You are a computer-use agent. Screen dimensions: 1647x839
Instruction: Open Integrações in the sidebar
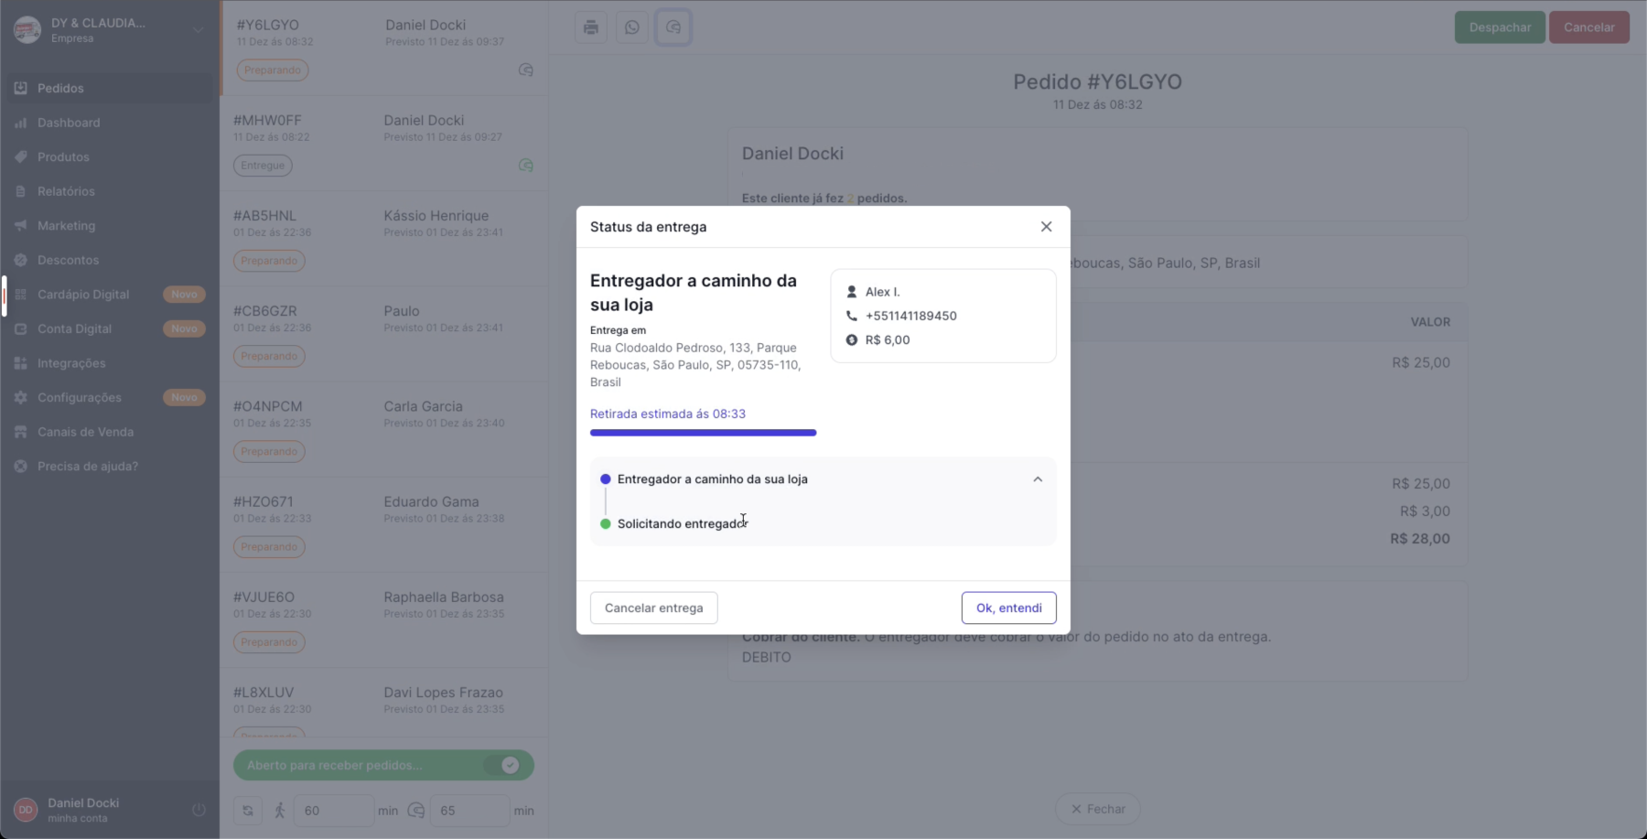71,363
